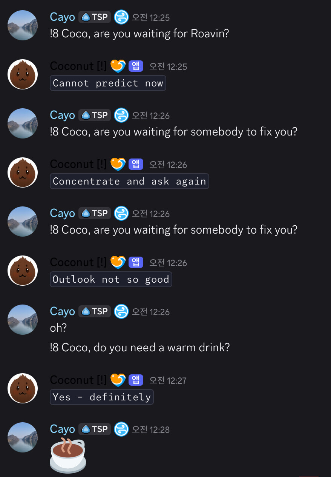
Task: Click the TSP role tag on Cayo's Roavin message
Action: [95, 17]
